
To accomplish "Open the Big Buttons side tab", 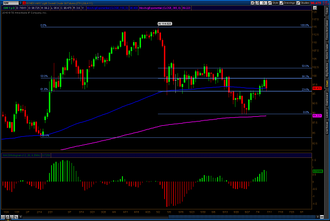I will tap(327, 70).
